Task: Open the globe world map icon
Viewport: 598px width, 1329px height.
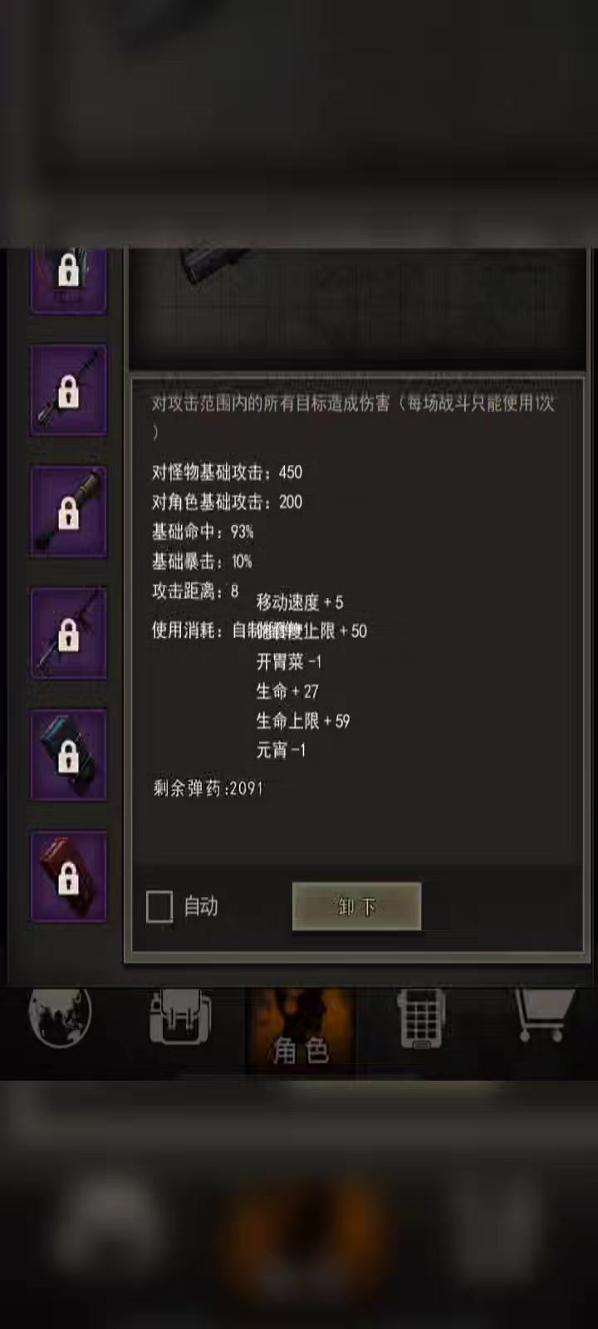Action: click(x=60, y=1018)
